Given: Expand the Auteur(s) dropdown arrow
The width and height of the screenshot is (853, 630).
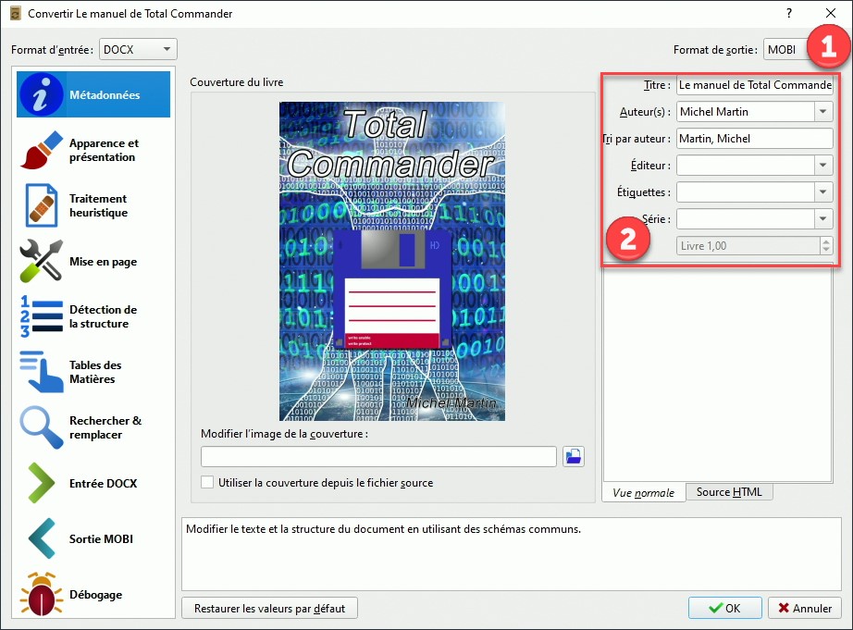Looking at the screenshot, I should [x=822, y=112].
